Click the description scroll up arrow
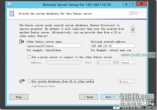This screenshot has width=157, height=110. 133,25
